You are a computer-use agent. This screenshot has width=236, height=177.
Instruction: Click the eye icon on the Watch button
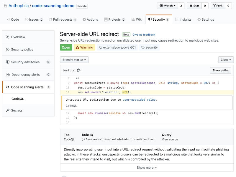[161, 6]
